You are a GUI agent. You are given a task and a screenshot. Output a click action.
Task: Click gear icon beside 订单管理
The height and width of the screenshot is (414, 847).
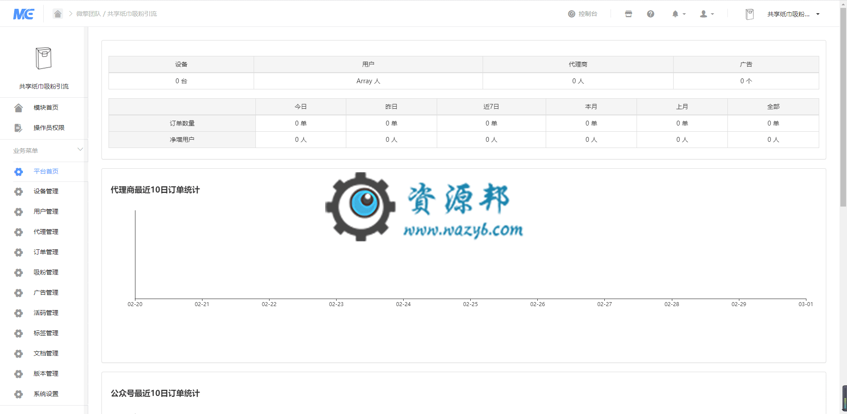19,252
